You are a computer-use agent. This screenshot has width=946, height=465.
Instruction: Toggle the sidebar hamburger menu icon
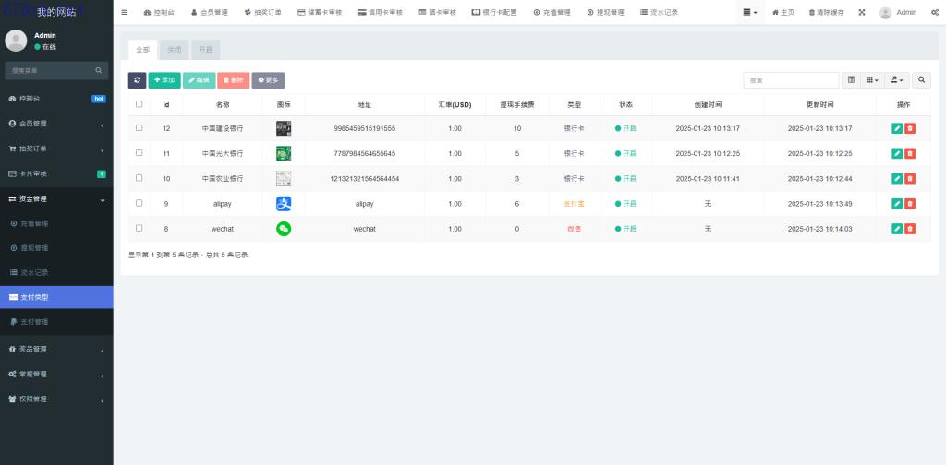(125, 12)
